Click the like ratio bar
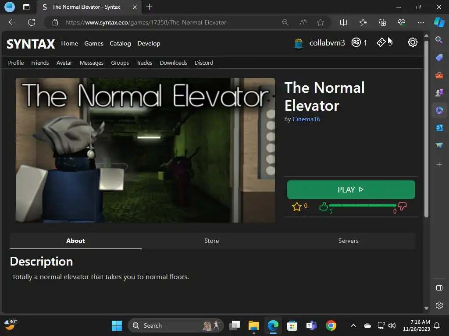 pos(363,206)
